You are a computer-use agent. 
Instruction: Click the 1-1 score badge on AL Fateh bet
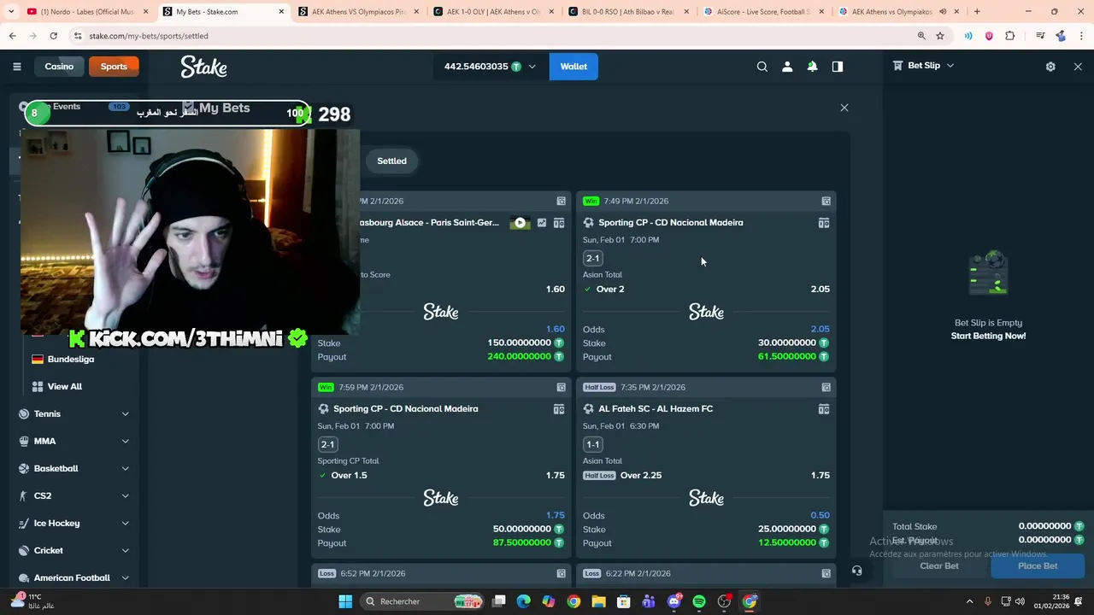[x=593, y=444]
